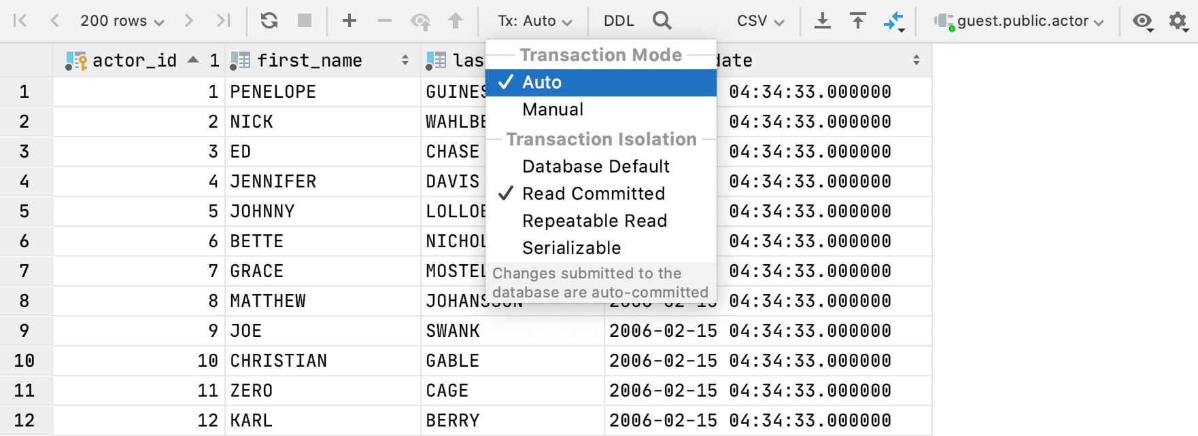The height and width of the screenshot is (436, 1198).
Task: Click the import data upload icon
Action: pos(858,21)
